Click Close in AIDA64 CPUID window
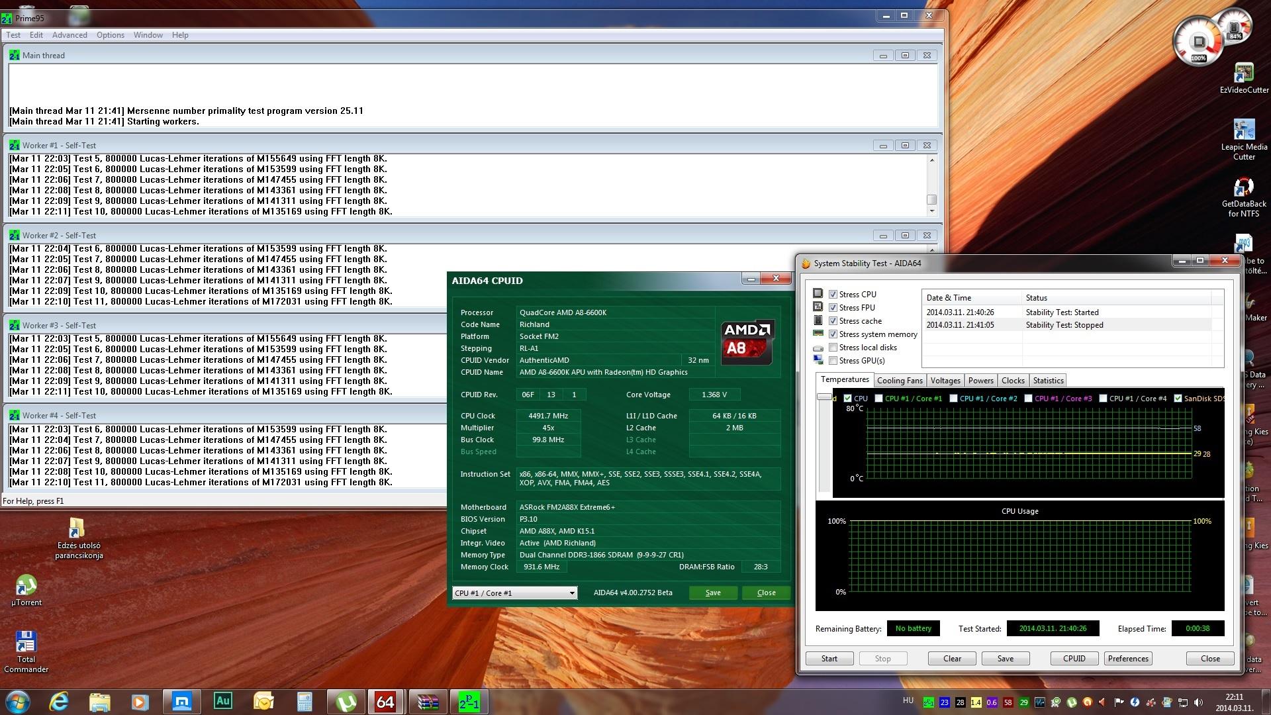The image size is (1271, 715). (766, 593)
